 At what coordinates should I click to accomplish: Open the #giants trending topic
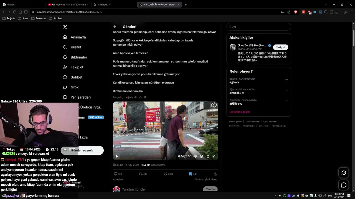(234, 82)
